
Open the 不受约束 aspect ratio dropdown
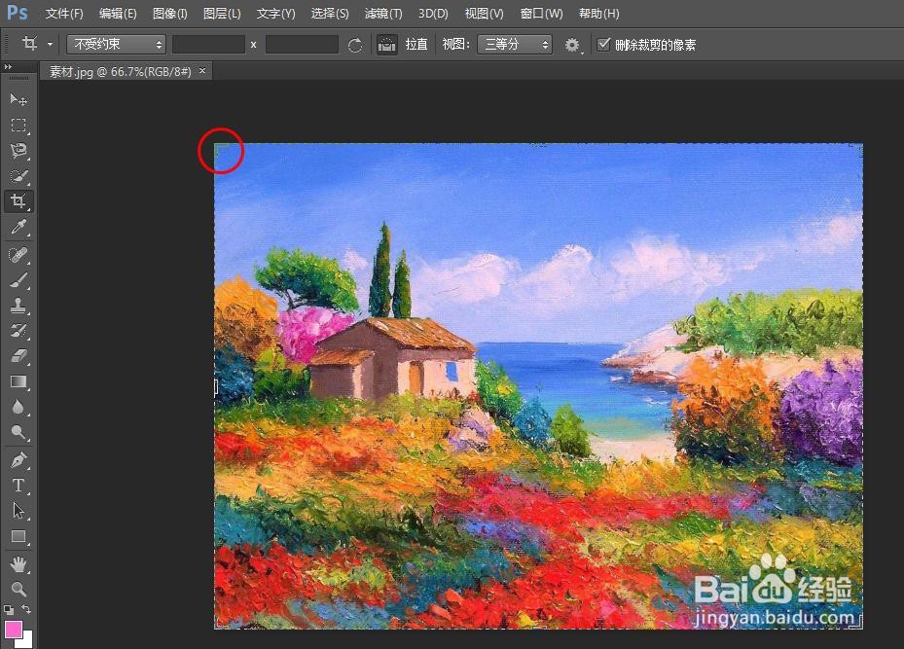click(x=116, y=45)
